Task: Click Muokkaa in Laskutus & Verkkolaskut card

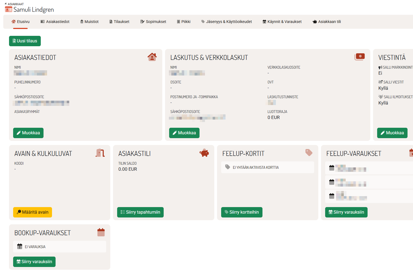Action: pyautogui.click(x=184, y=133)
